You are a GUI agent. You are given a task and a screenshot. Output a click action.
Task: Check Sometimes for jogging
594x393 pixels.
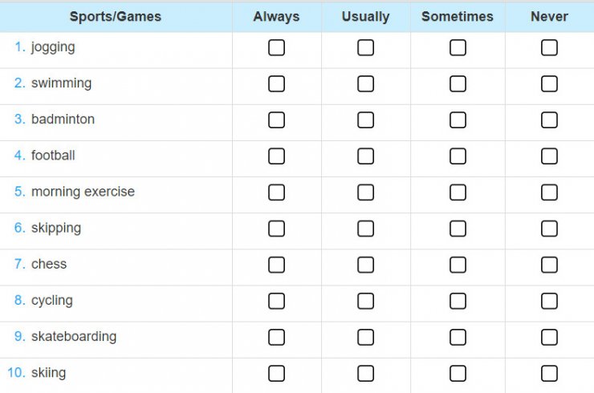click(x=458, y=47)
